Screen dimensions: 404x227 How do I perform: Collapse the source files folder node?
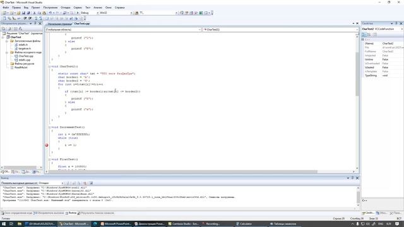tap(7, 52)
